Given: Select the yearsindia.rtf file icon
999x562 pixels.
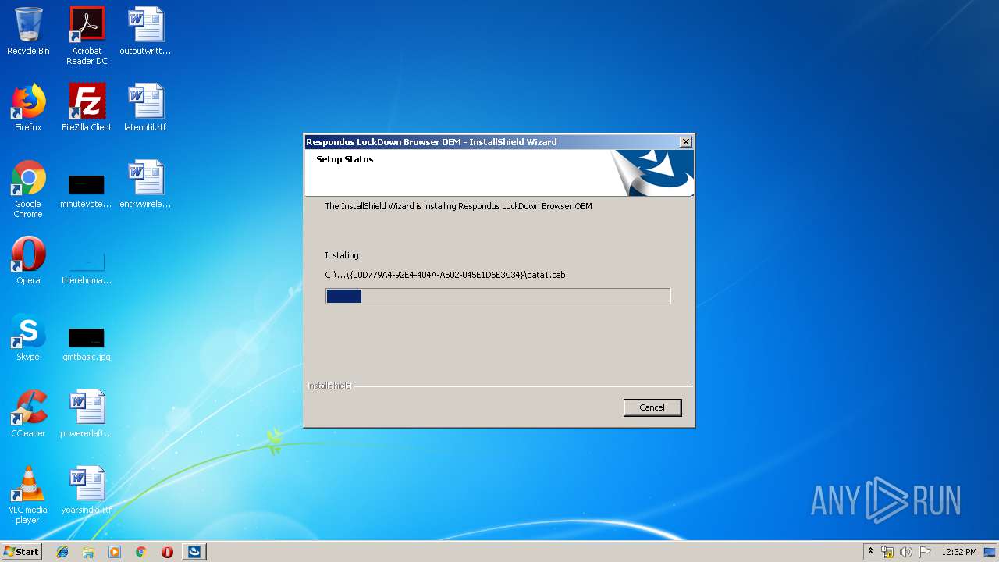Looking at the screenshot, I should [x=86, y=490].
